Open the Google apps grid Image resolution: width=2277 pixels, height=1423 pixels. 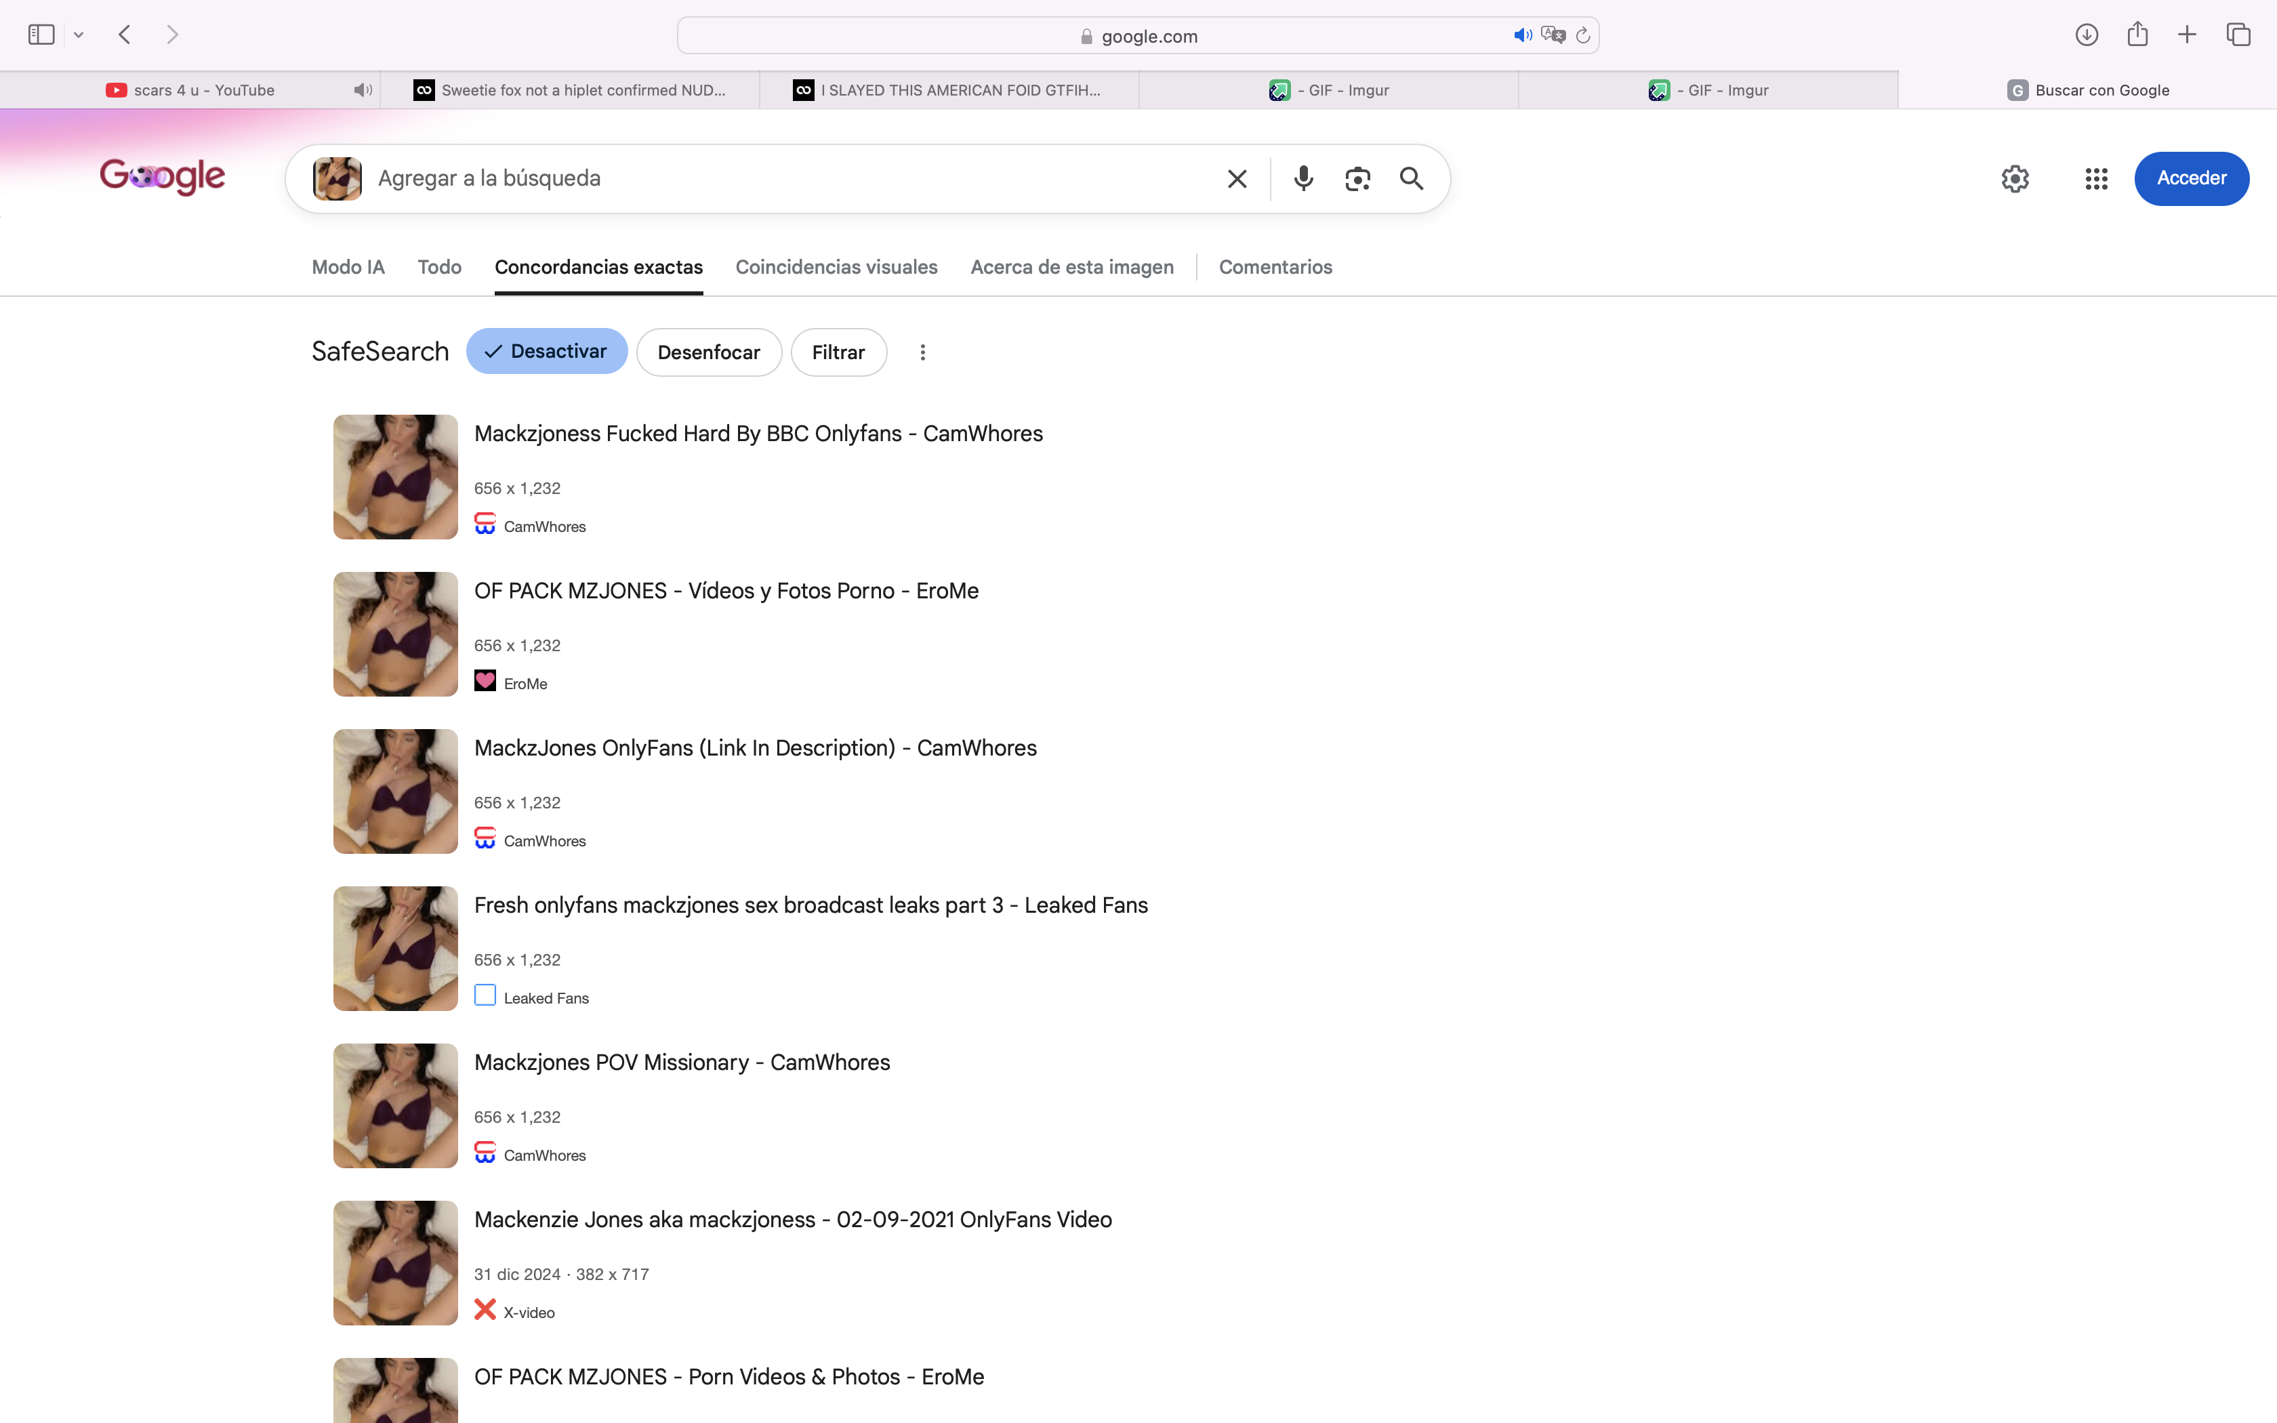(x=2095, y=179)
